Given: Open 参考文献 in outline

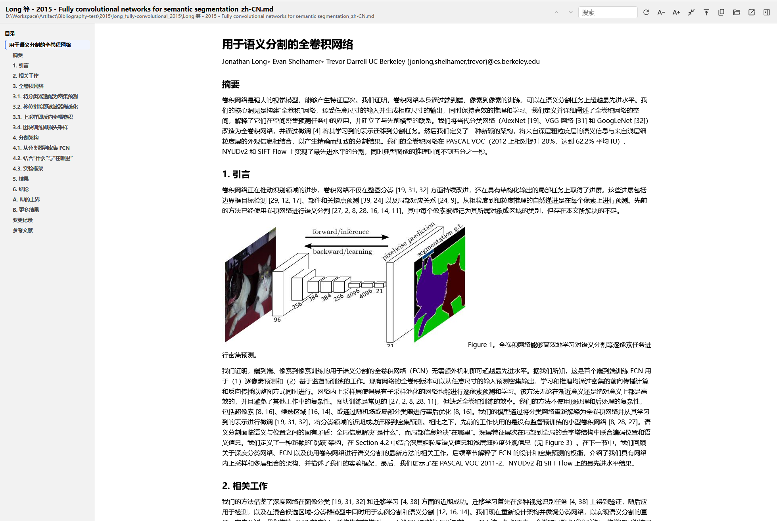Looking at the screenshot, I should tap(23, 230).
